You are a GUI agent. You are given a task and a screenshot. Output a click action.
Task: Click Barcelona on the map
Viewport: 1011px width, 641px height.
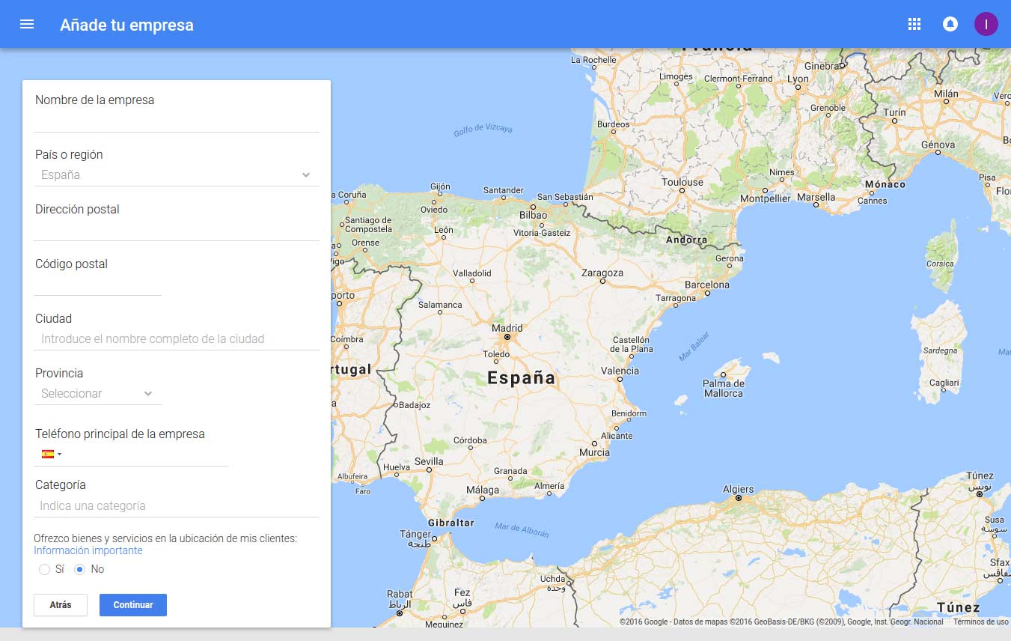point(706,285)
